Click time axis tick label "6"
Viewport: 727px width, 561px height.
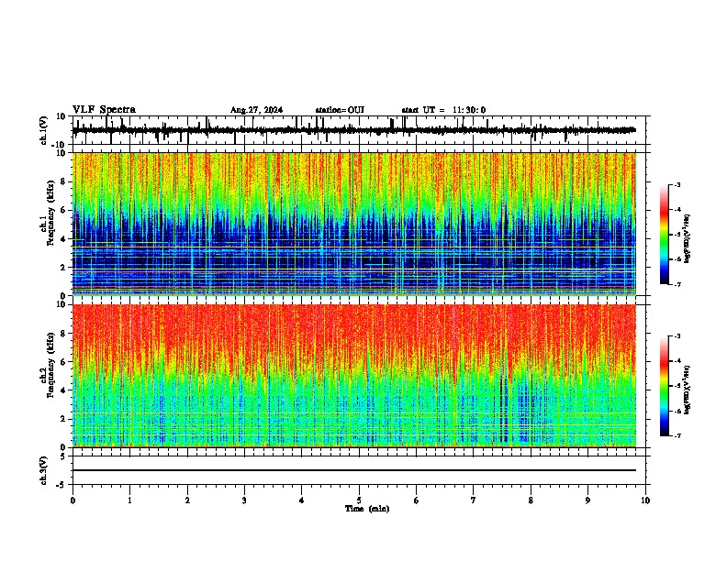coord(417,500)
